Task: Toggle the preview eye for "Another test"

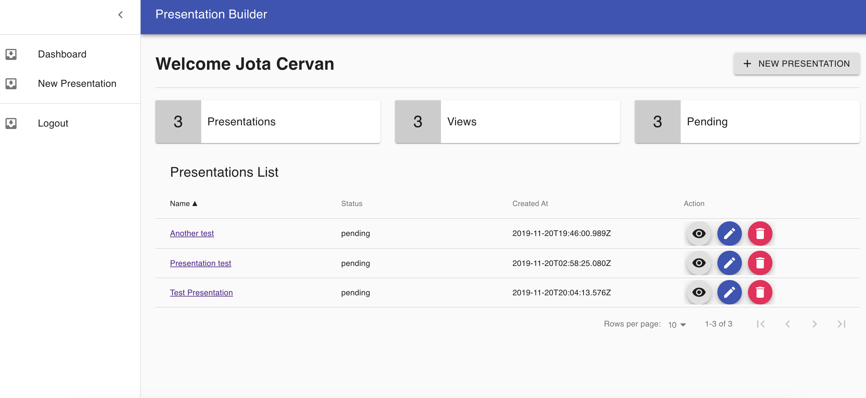Action: pos(699,233)
